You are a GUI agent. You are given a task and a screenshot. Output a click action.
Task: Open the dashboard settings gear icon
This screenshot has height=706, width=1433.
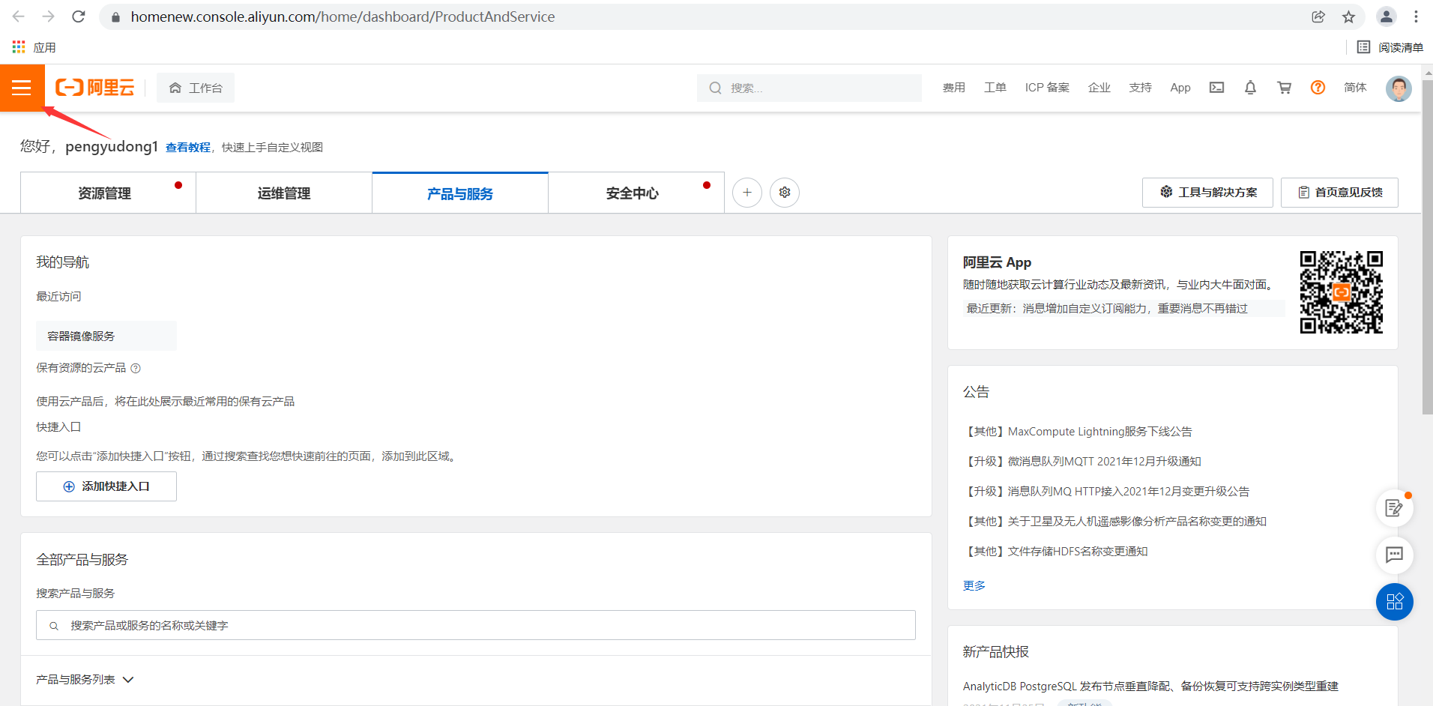click(785, 193)
